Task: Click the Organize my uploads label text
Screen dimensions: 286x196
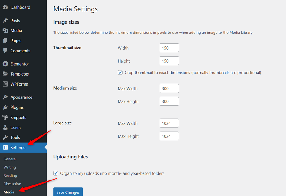Action: tap(112, 173)
